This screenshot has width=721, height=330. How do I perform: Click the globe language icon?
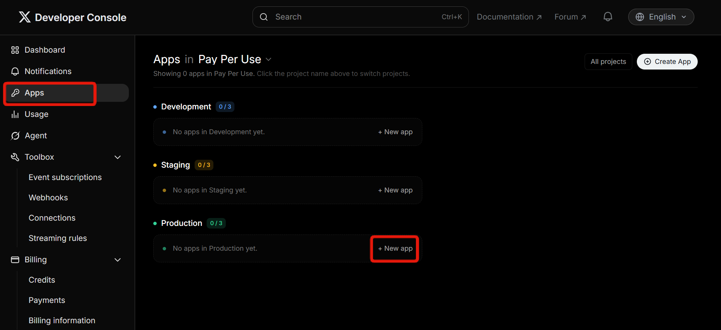(x=640, y=17)
